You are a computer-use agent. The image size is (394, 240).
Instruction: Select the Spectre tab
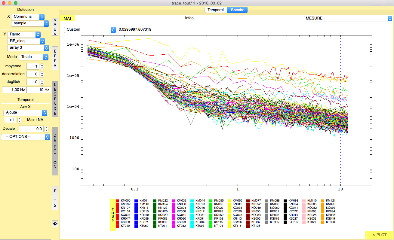click(237, 10)
